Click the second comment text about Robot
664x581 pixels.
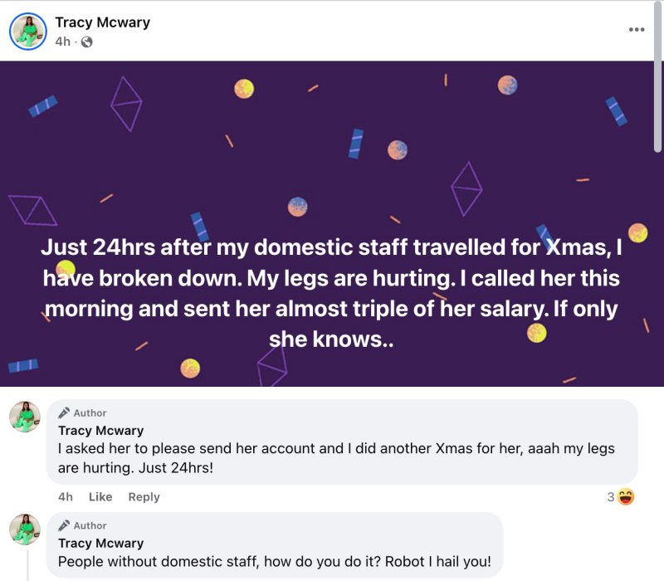274,562
